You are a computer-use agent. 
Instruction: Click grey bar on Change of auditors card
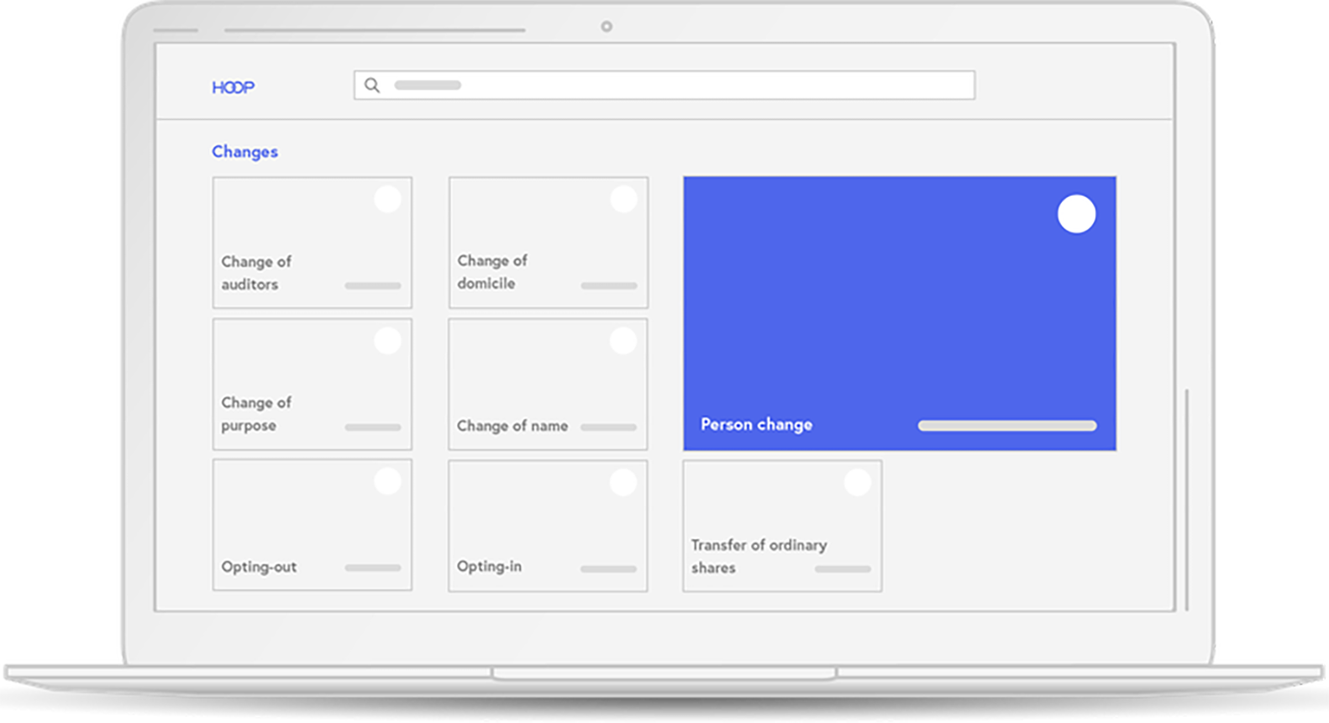373,286
